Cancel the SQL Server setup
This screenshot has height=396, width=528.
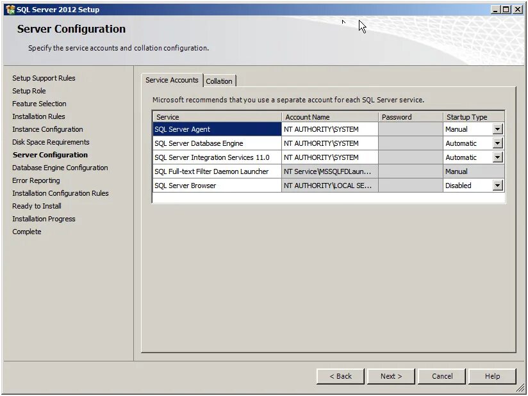point(441,376)
